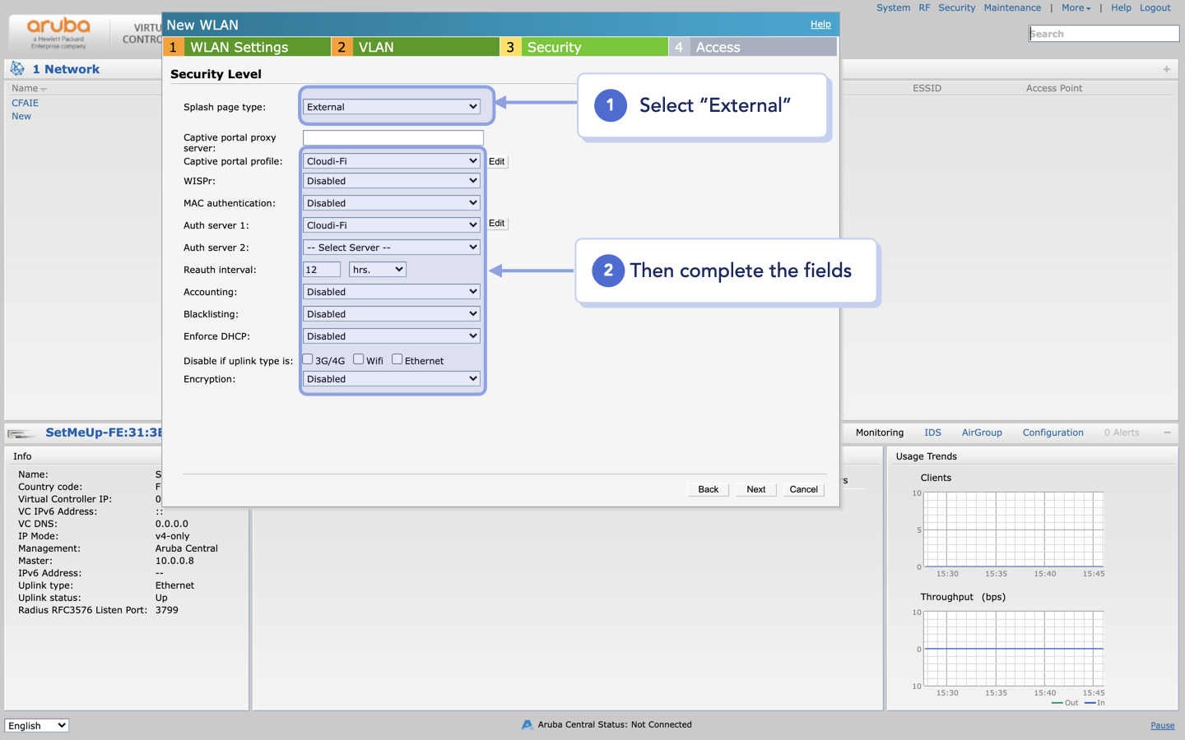This screenshot has height=740, width=1185.
Task: Click the Aruba Central status icon at the bottom
Action: pyautogui.click(x=527, y=724)
